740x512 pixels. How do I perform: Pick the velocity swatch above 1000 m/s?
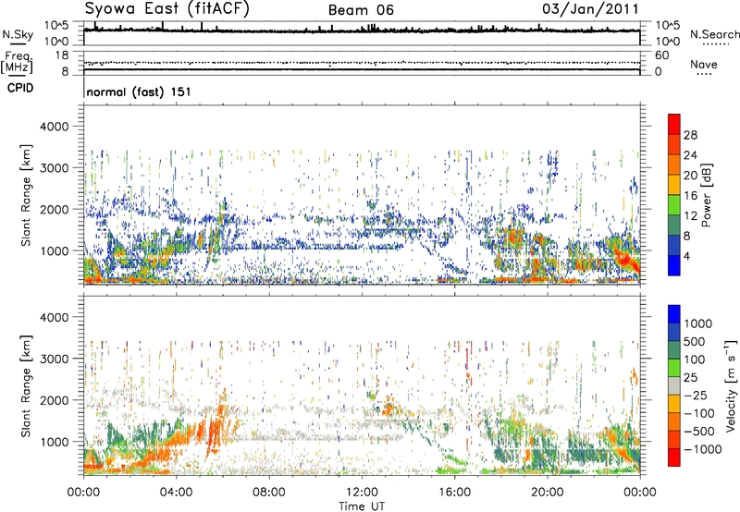[x=674, y=314]
